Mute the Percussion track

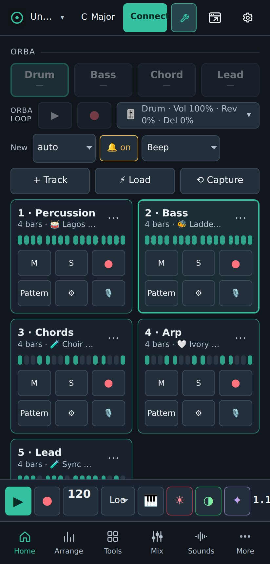(x=34, y=263)
